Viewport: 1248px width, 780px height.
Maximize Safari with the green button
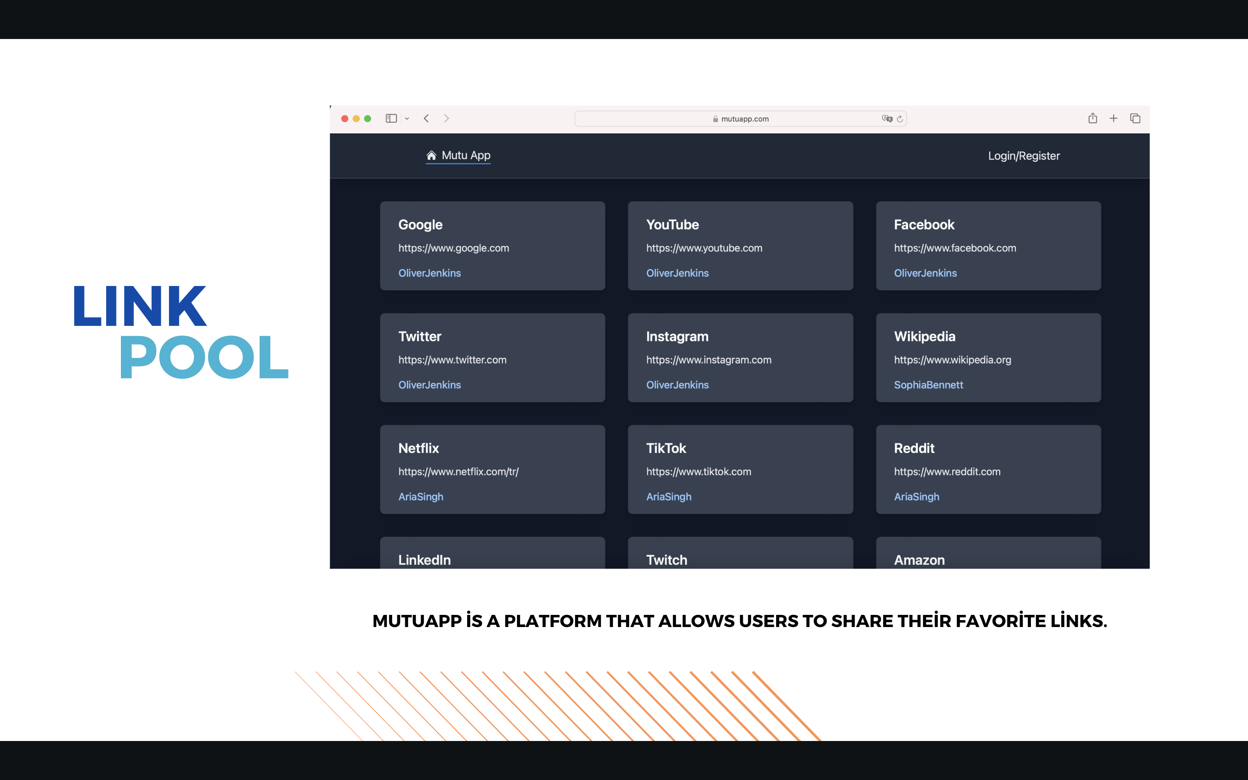tap(368, 119)
